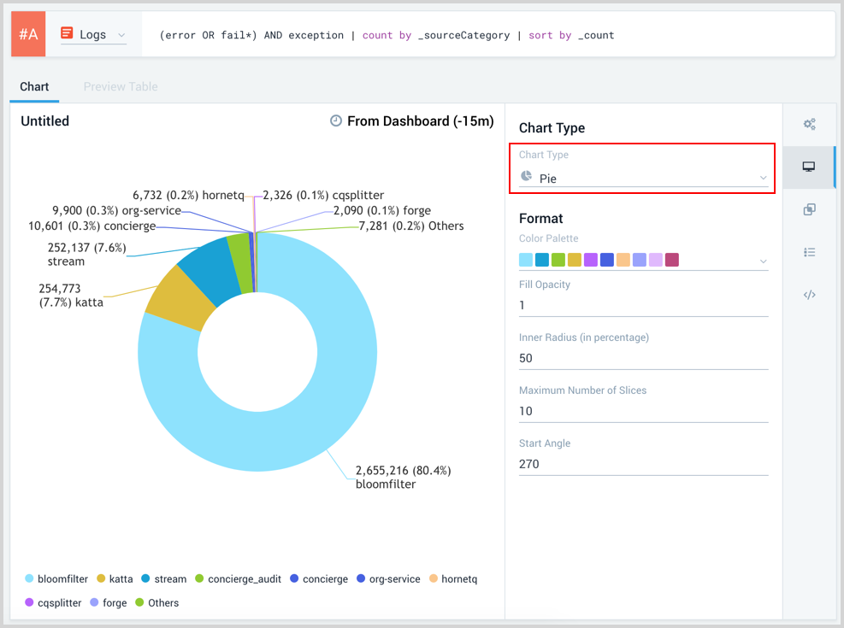The width and height of the screenshot is (844, 628).
Task: Open the overlapping squares panel icon
Action: click(809, 209)
